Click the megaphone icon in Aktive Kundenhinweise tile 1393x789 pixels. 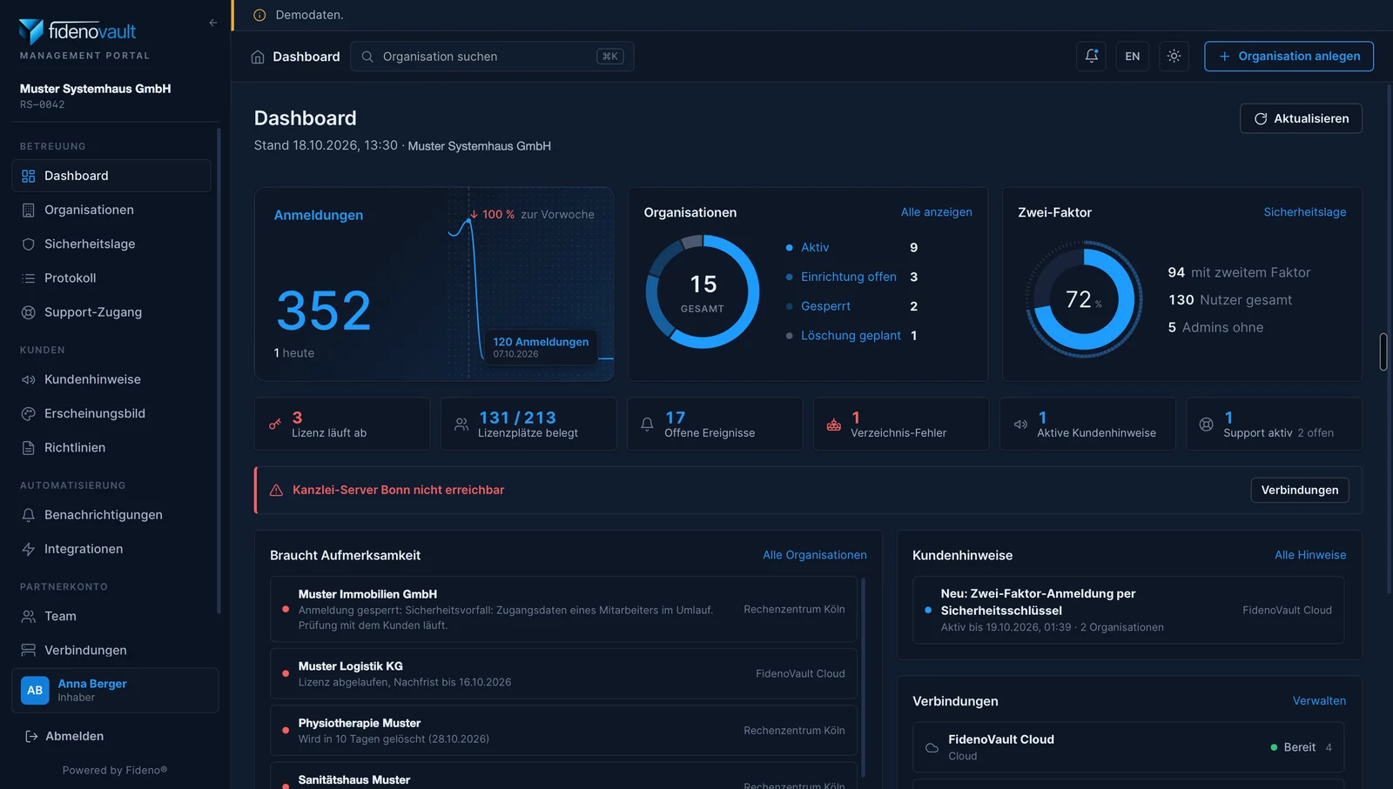(x=1020, y=424)
